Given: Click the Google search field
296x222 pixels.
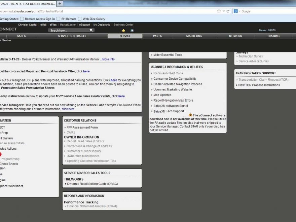Looking at the screenshot, I should click(268, 11).
